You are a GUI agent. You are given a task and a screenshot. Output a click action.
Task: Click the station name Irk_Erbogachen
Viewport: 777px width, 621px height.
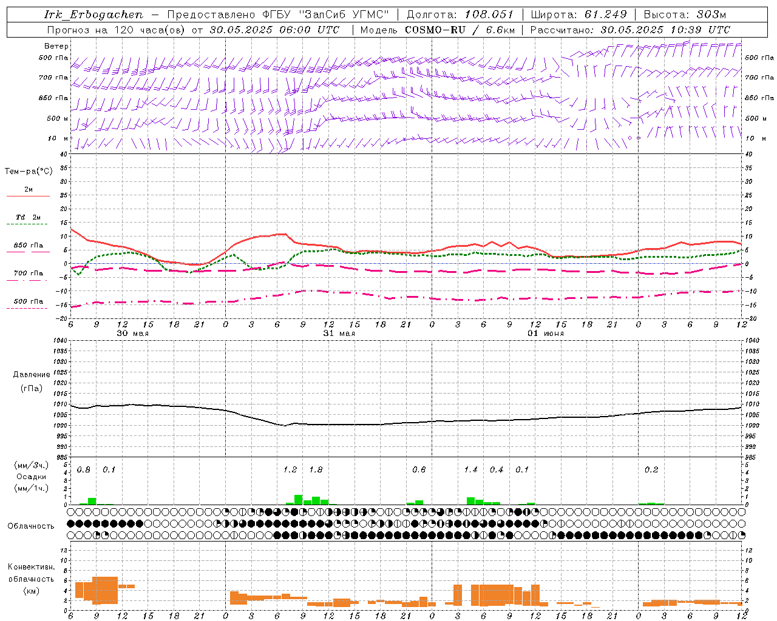point(93,15)
